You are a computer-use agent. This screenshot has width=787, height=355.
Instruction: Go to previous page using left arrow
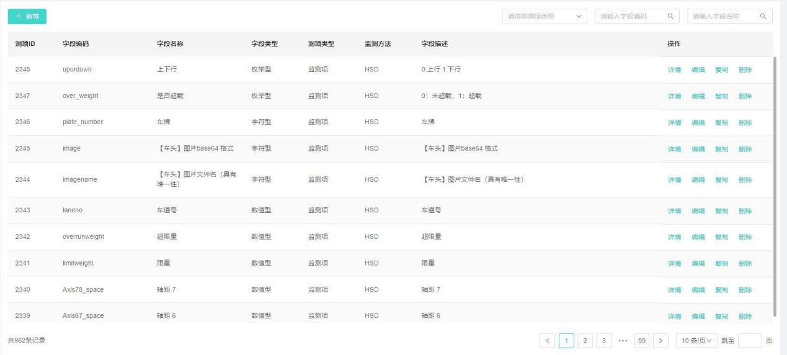[547, 341]
